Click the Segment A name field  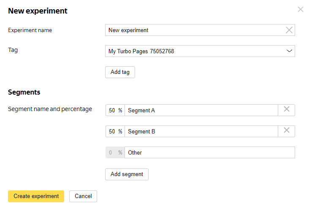point(201,110)
